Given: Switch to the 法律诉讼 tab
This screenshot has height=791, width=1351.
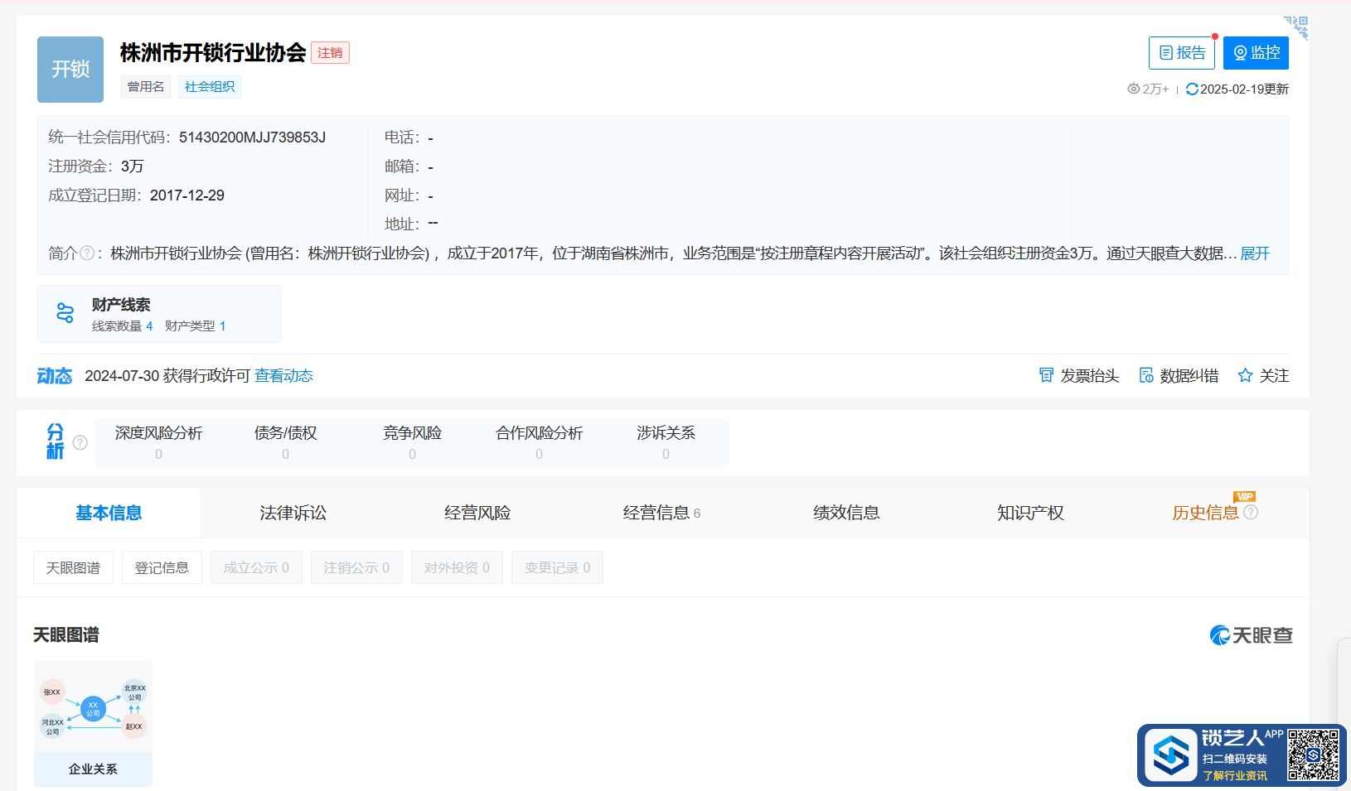Looking at the screenshot, I should pos(293,513).
